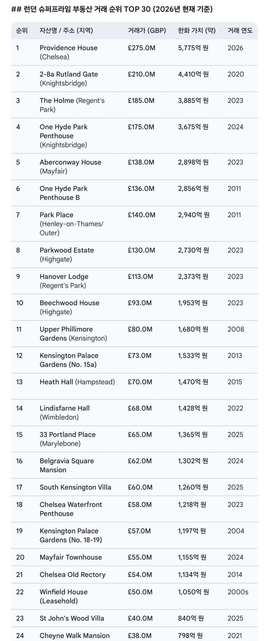Click the £175.0M price cell
The width and height of the screenshot is (268, 641).
(x=141, y=127)
